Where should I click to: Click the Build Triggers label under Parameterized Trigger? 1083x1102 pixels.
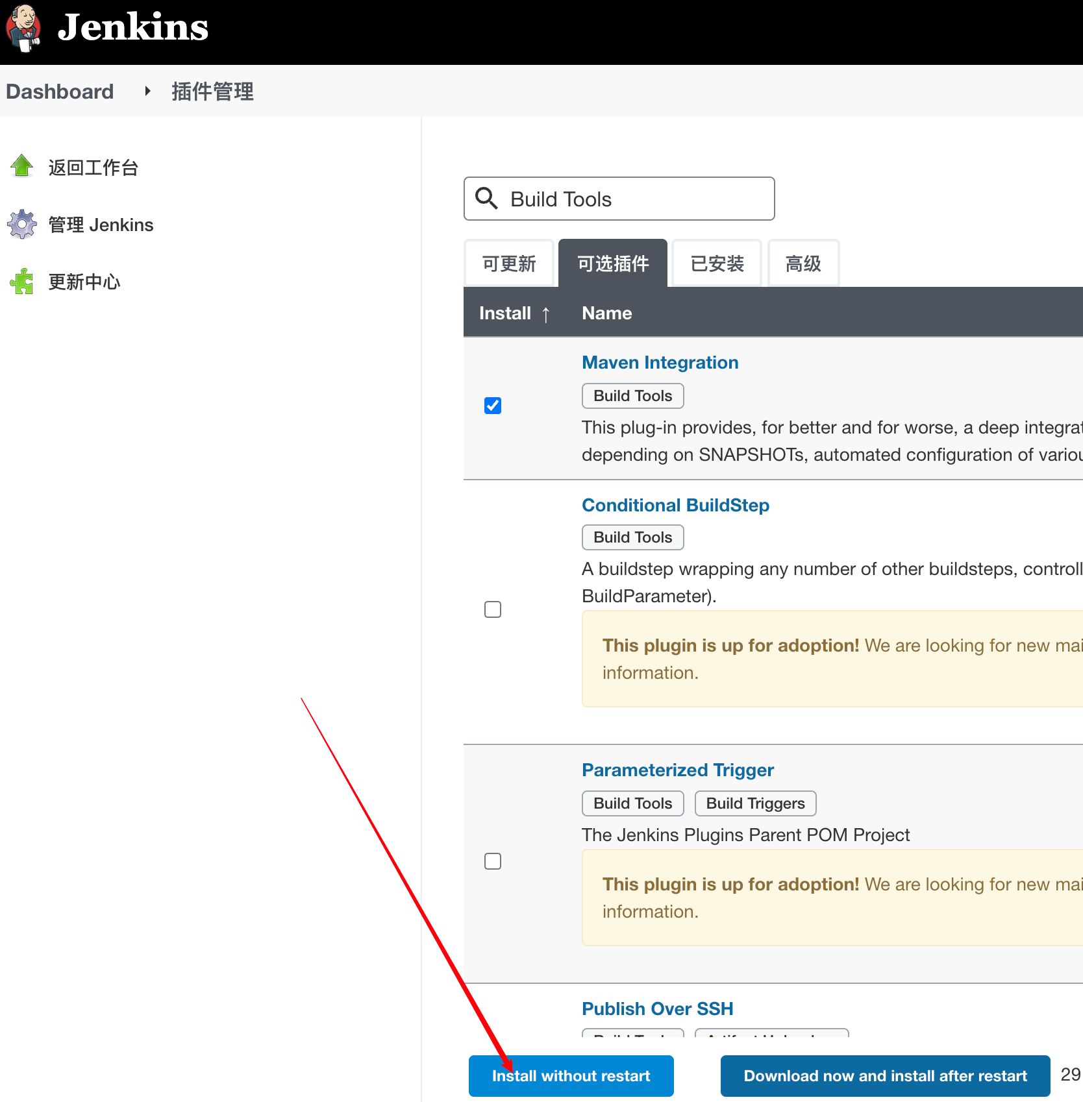[x=756, y=803]
